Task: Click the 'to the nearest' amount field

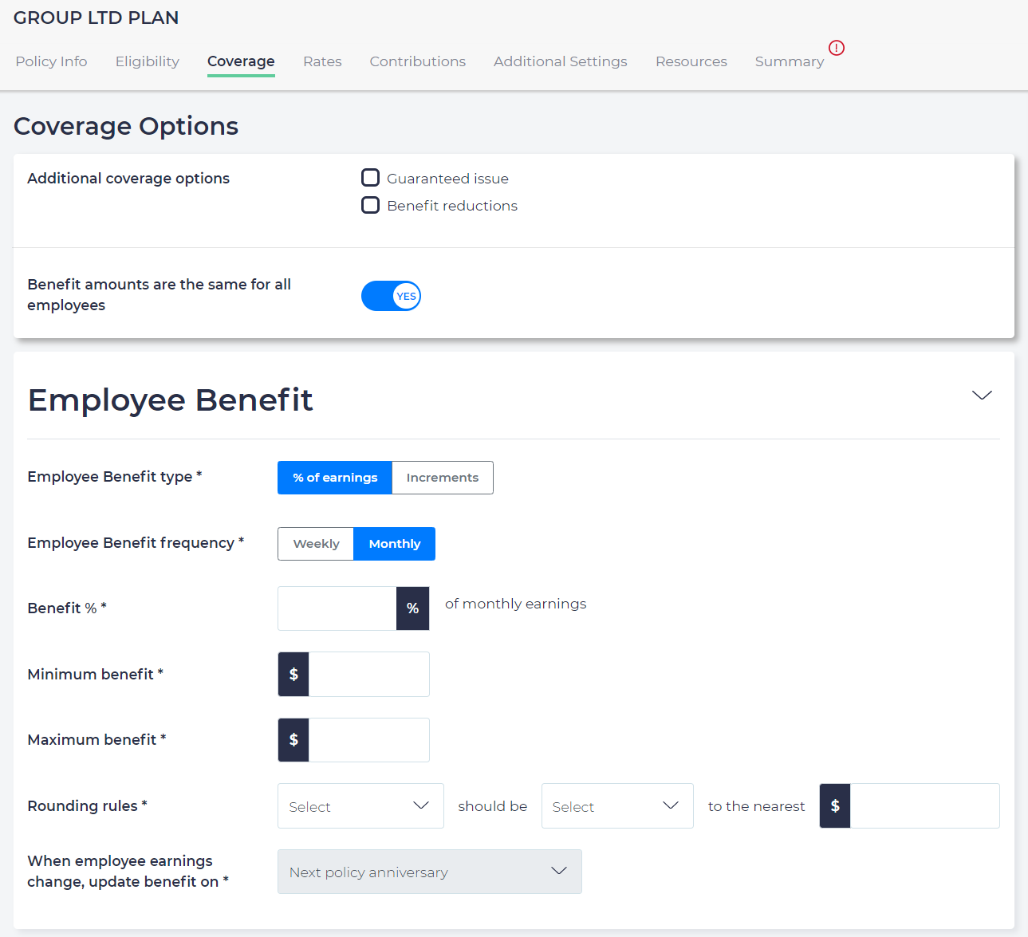Action: click(924, 806)
